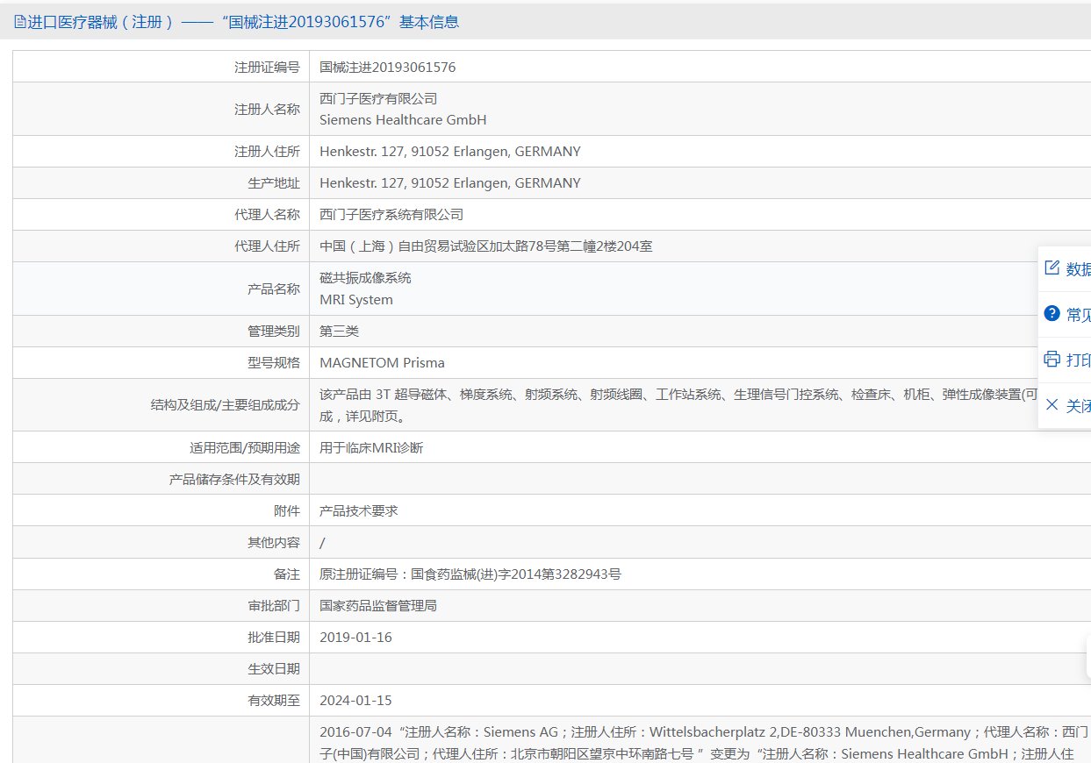Select the date 2019-01-16
Viewport: 1091px width, 763px height.
click(x=356, y=638)
